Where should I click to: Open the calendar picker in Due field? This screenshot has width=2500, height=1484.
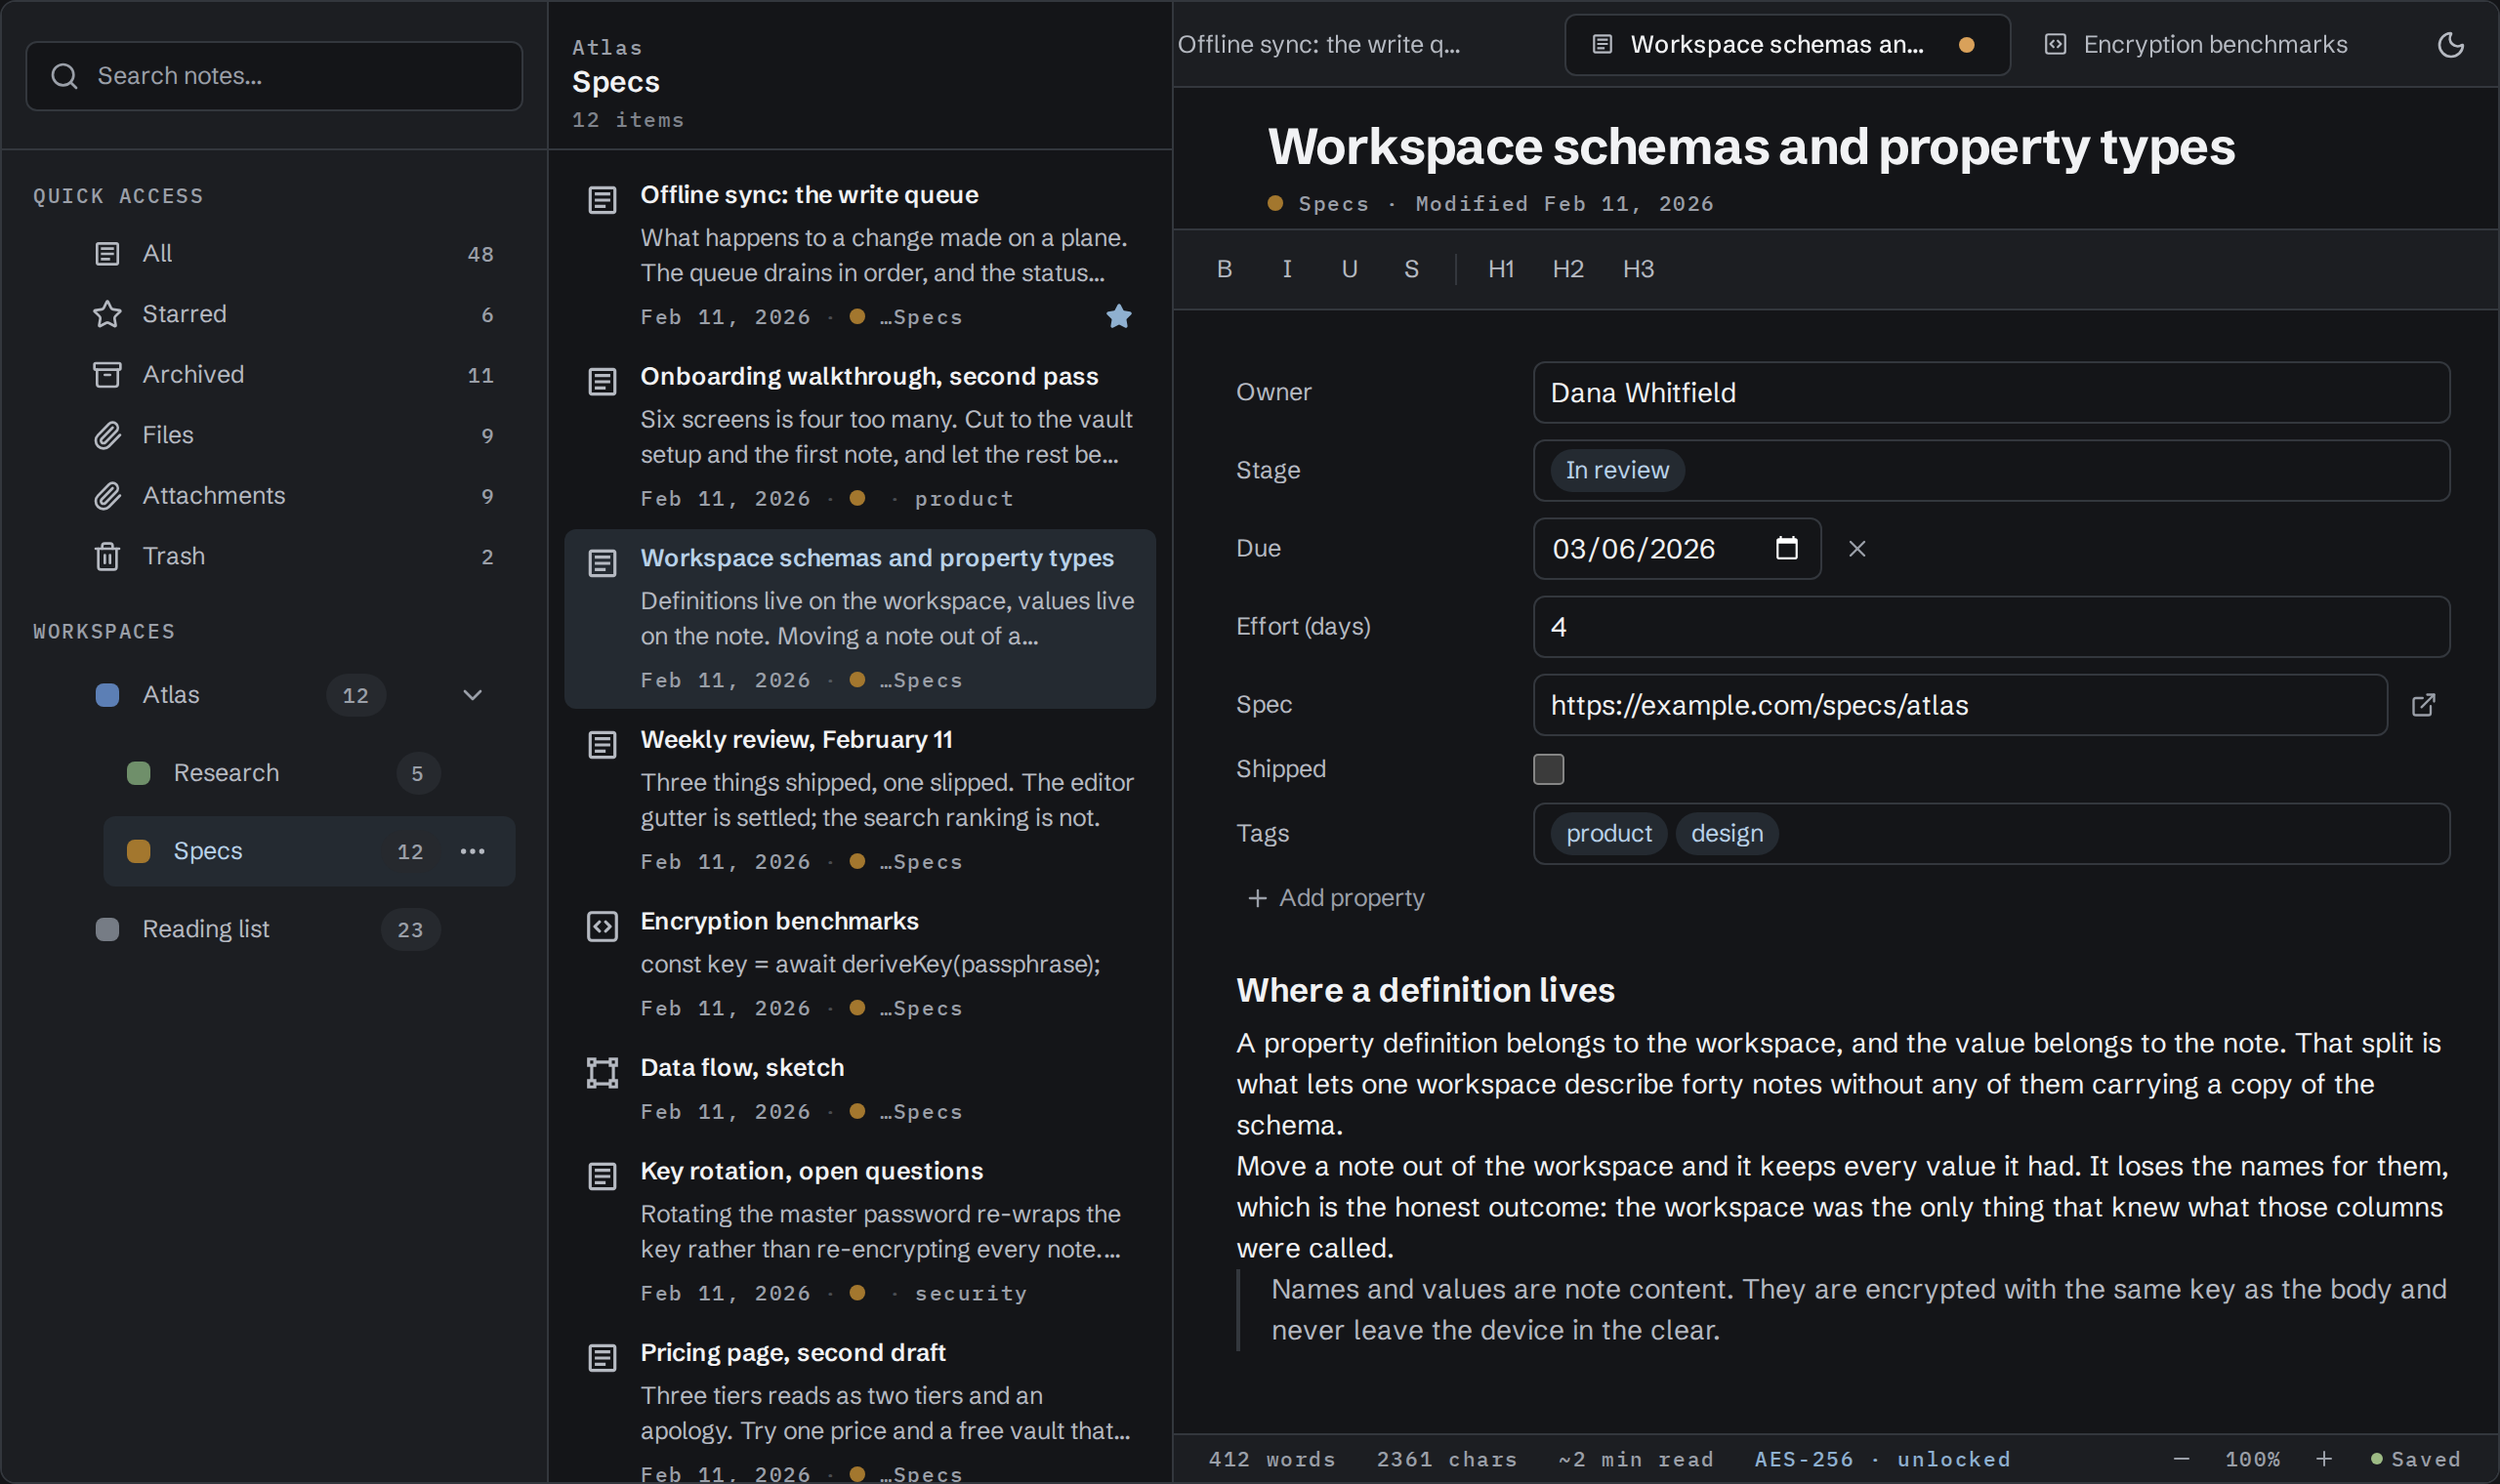pyautogui.click(x=1786, y=548)
